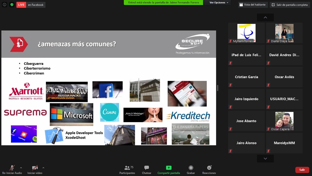Image resolution: width=312 pixels, height=176 pixels.
Task: Click the Secure Soft logo
Action: point(192,44)
